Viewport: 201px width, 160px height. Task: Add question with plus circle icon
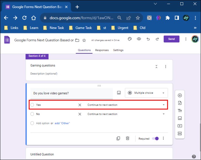tap(180, 95)
